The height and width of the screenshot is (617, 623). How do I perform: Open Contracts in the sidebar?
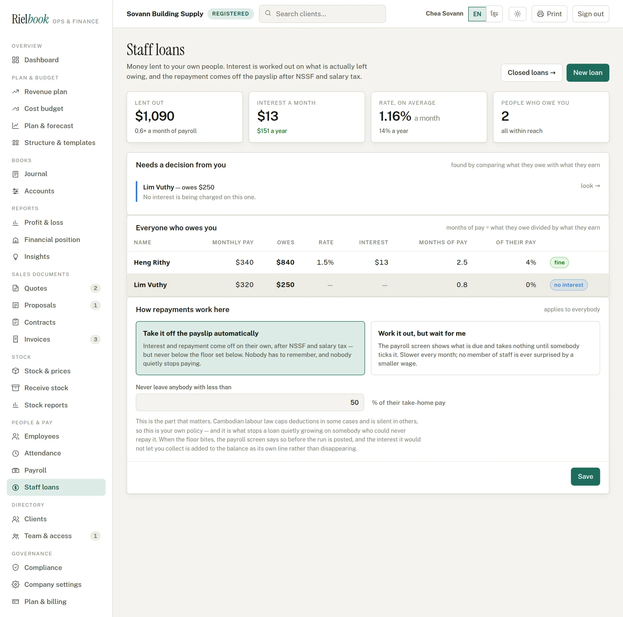tap(56, 322)
